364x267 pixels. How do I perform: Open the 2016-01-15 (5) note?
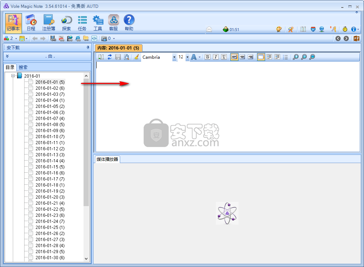click(50, 167)
